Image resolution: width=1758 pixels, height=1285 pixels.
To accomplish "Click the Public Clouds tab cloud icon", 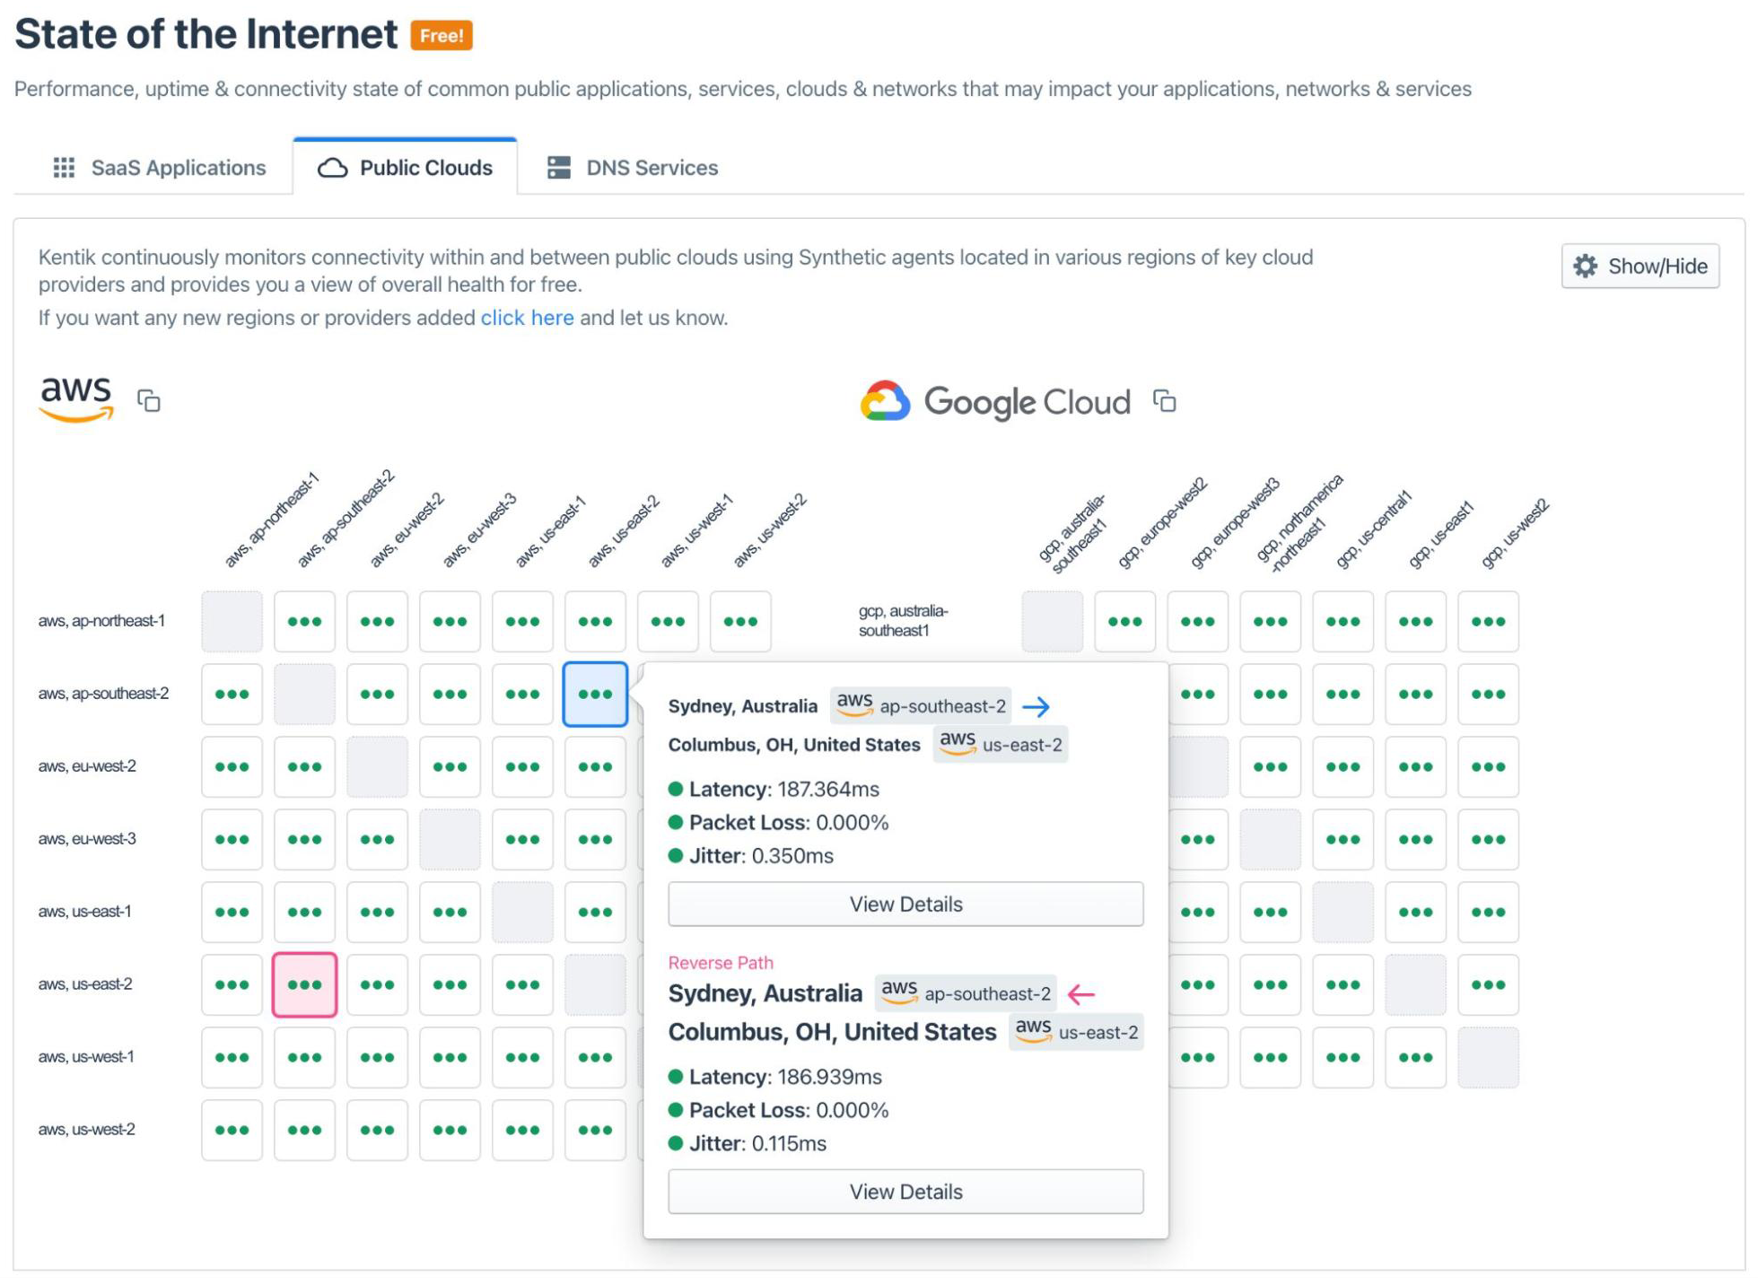I will click(x=330, y=166).
